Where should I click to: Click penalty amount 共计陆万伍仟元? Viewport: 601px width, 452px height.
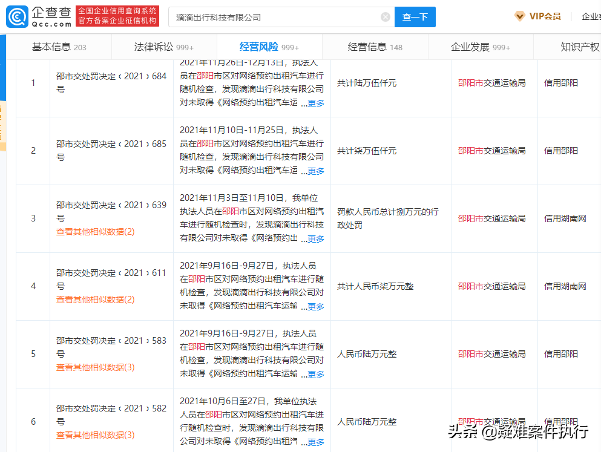coord(367,83)
